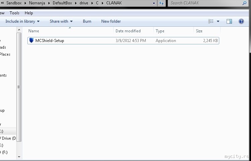Click the DefaultBox breadcrumb
This screenshot has height=161, width=251.
coord(62,3)
